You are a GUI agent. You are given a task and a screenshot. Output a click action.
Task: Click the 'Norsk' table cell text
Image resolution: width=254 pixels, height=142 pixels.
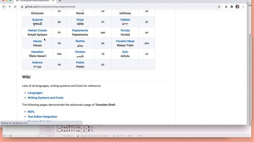click(x=80, y=13)
